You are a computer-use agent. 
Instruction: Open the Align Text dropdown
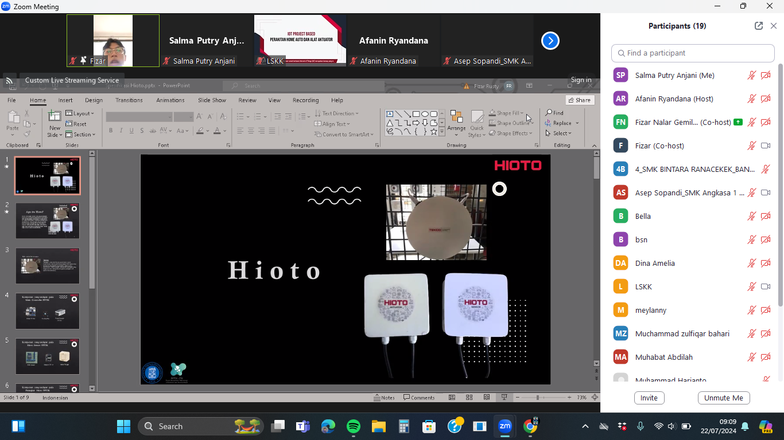pyautogui.click(x=332, y=124)
